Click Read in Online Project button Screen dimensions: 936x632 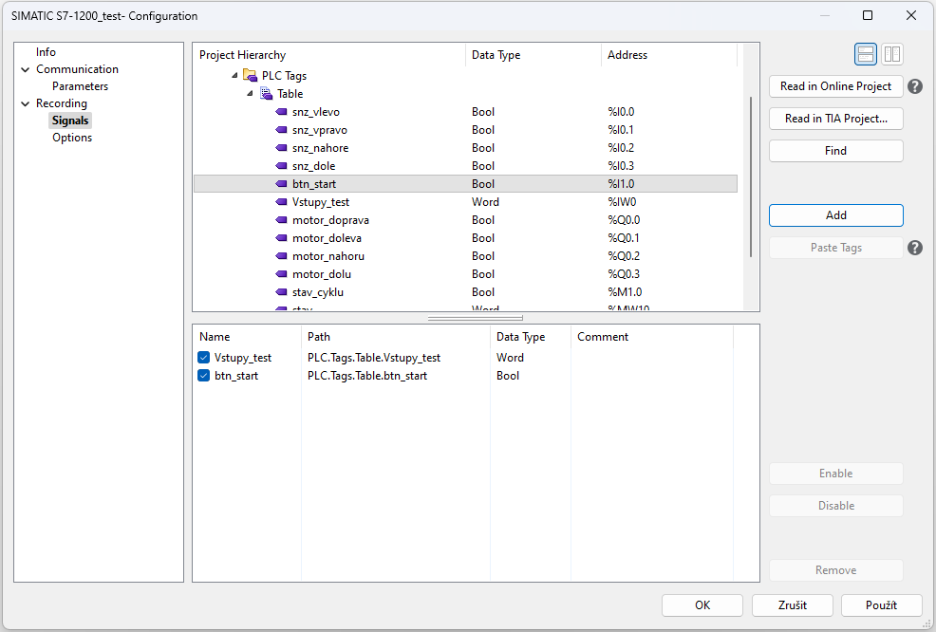tap(835, 86)
